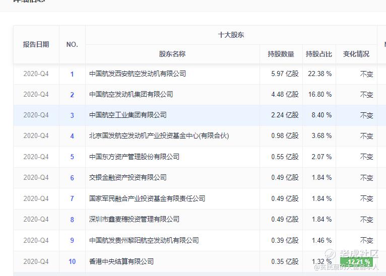Select shareholder 交银金融资产投资有限公司
The width and height of the screenshot is (386, 276).
click(x=128, y=178)
